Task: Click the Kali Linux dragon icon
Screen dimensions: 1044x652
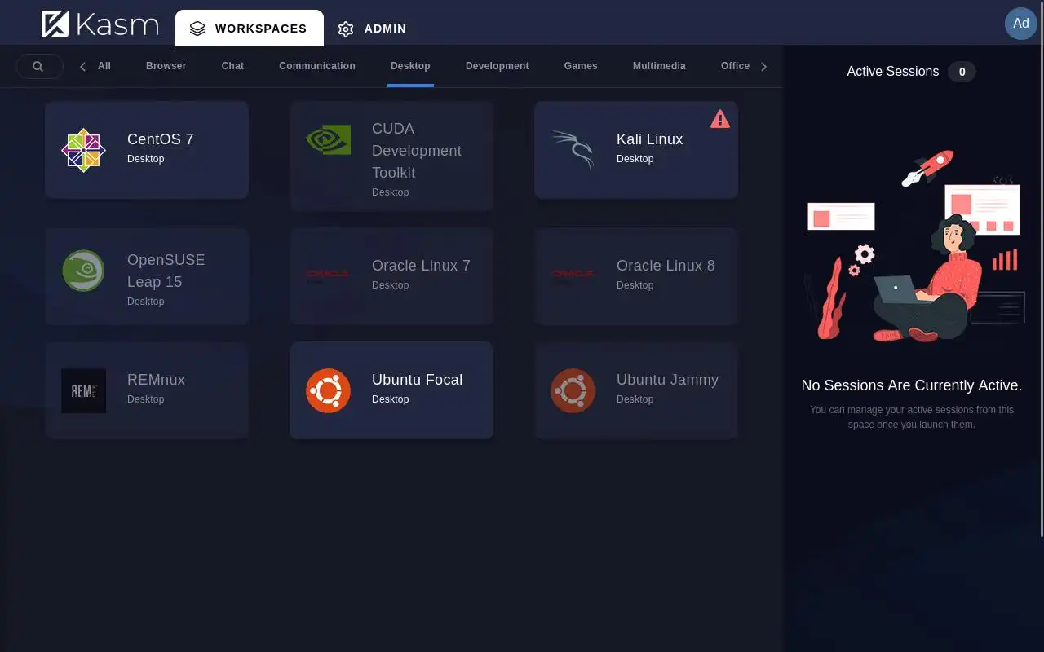Action: pos(573,149)
